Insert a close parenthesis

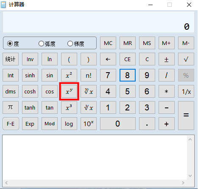pyautogui.click(x=89, y=59)
